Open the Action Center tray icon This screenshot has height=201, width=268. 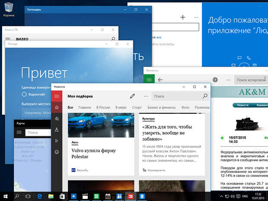click(238, 196)
